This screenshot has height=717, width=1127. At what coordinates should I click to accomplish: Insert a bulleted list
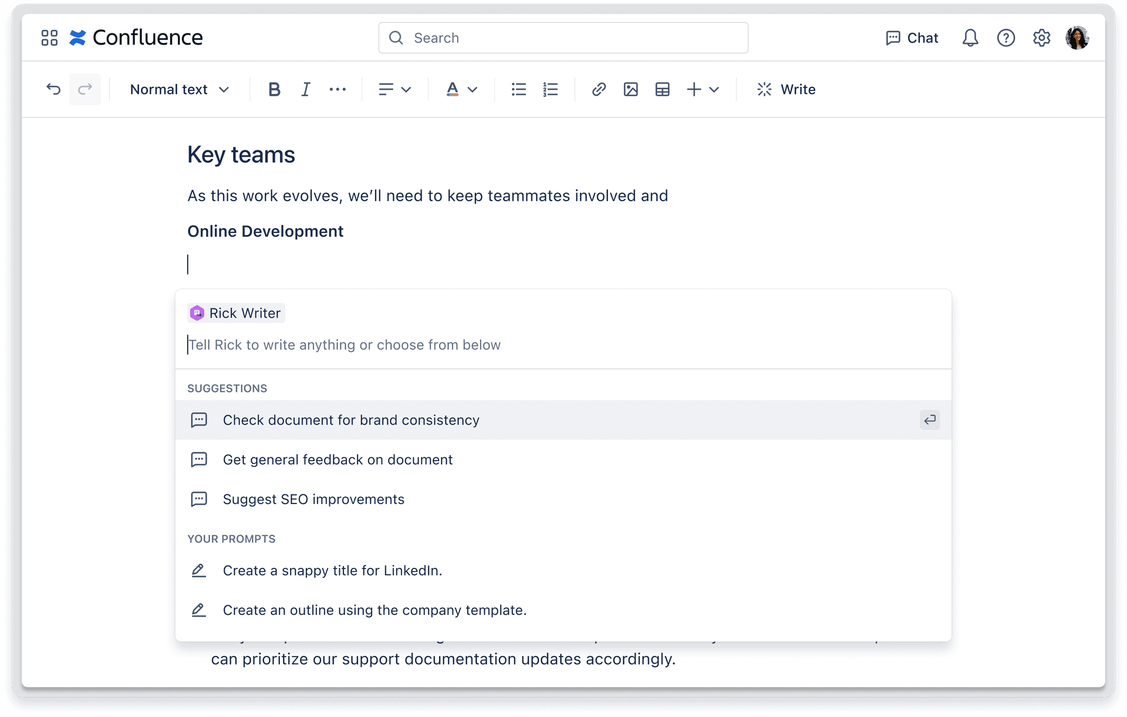click(x=519, y=89)
